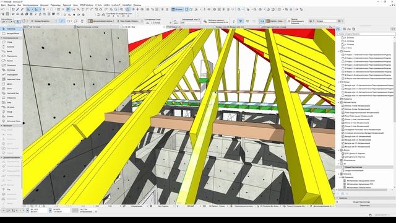The height and width of the screenshot is (223, 396).
Task: Open the Teamwork menu
Action: [67, 5]
